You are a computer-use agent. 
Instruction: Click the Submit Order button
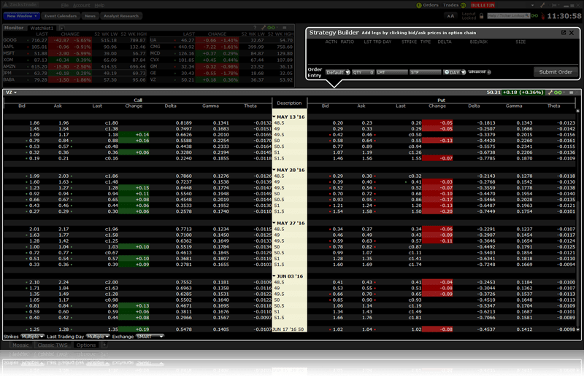556,71
